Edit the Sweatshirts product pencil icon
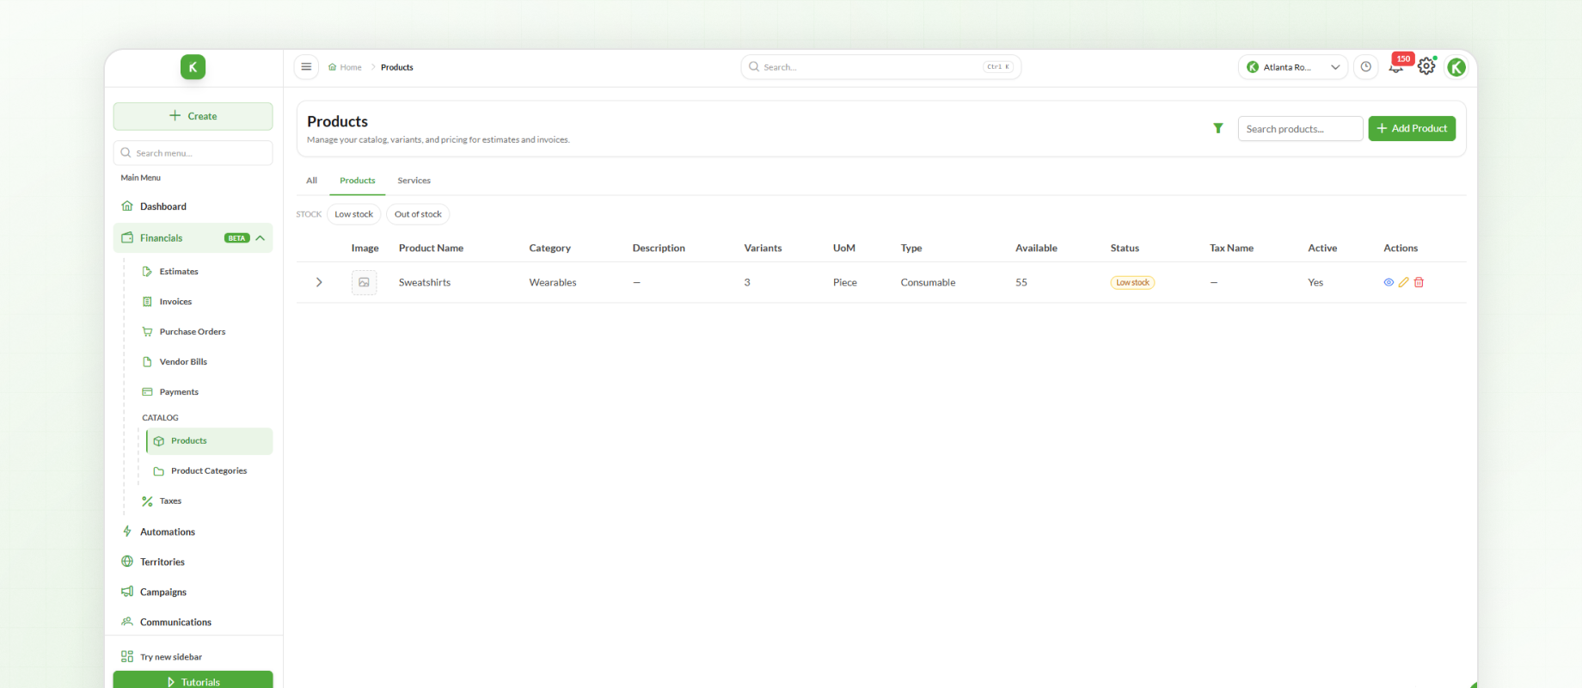 pos(1403,282)
